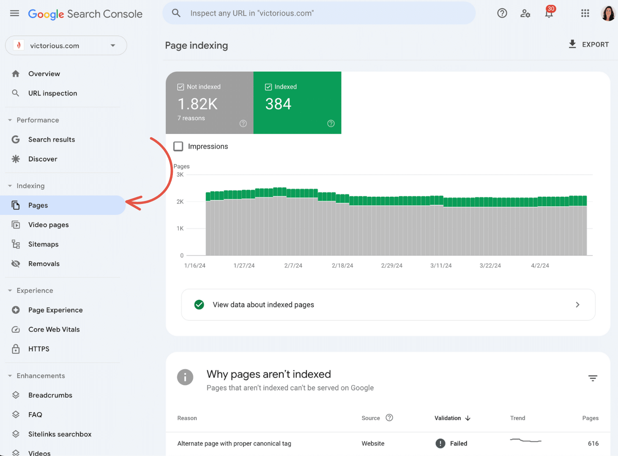Click the EXPORT button
Image resolution: width=618 pixels, height=456 pixels.
click(x=589, y=44)
